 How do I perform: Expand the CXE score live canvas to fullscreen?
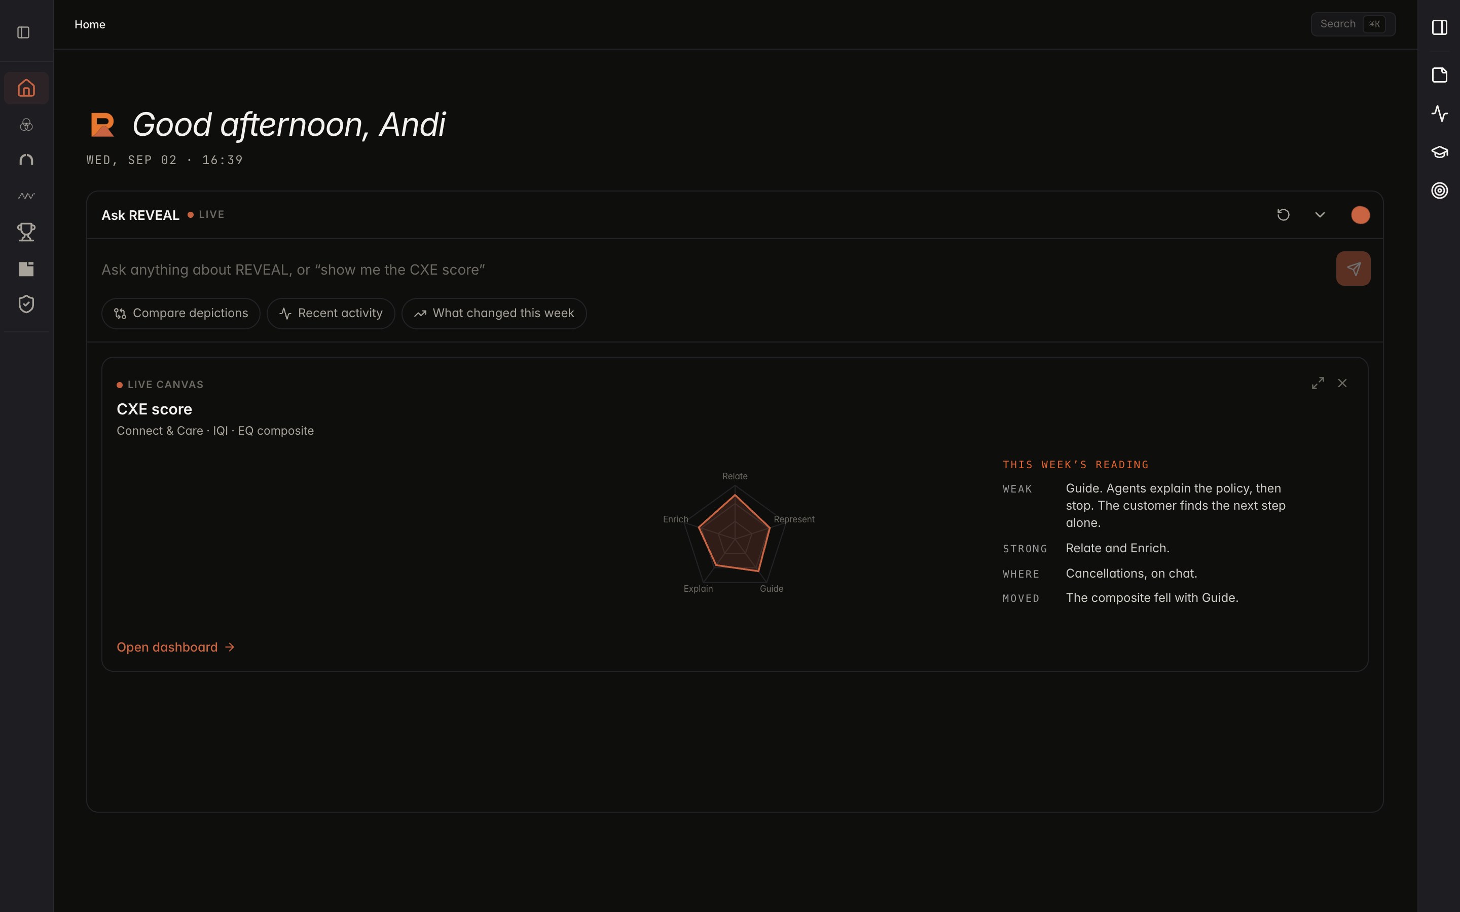[1318, 383]
